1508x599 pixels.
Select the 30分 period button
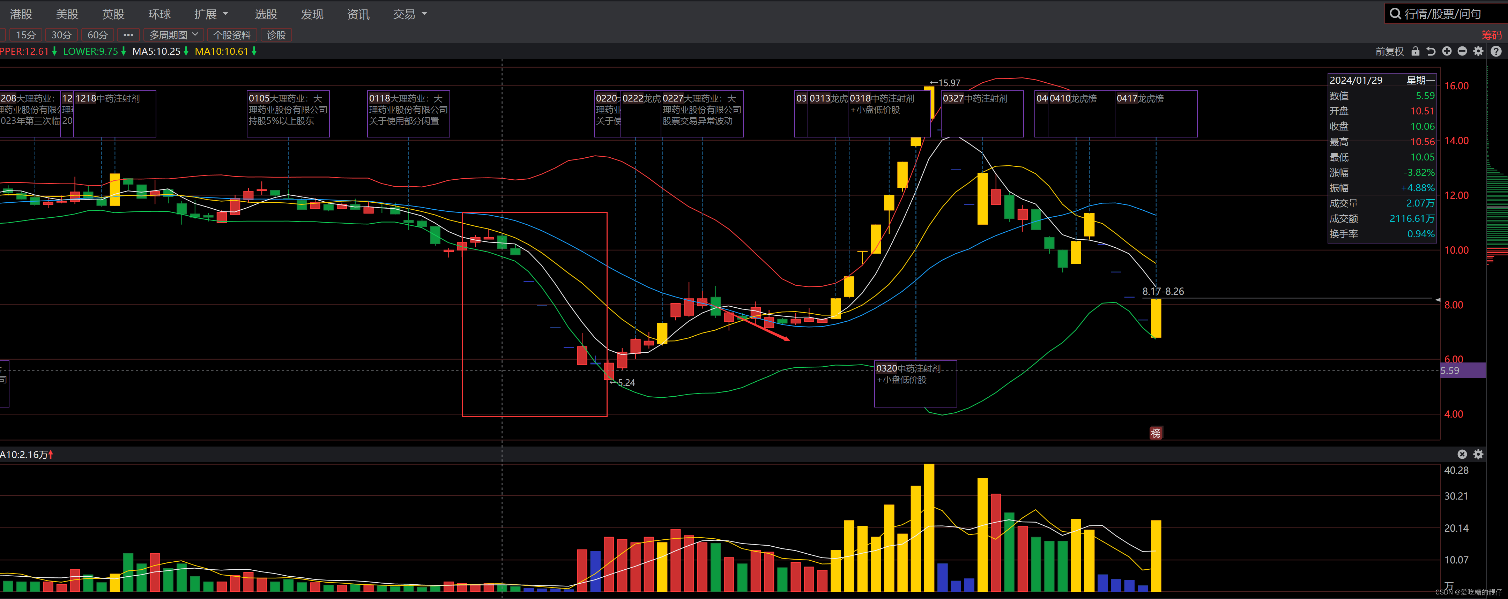click(x=61, y=35)
